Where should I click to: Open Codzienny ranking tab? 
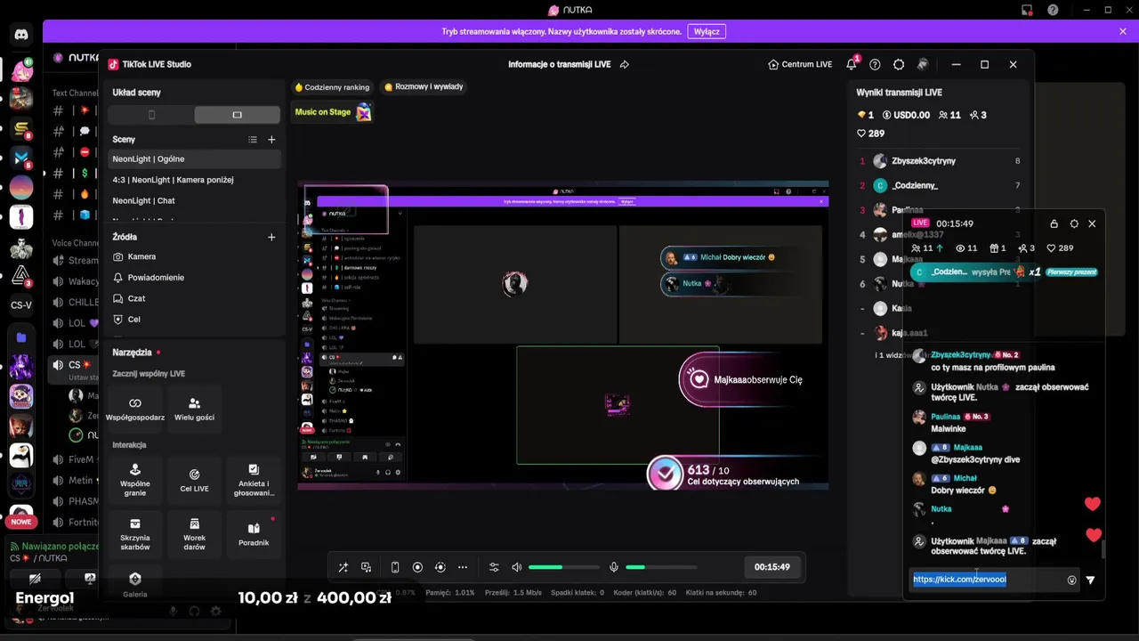coord(332,87)
